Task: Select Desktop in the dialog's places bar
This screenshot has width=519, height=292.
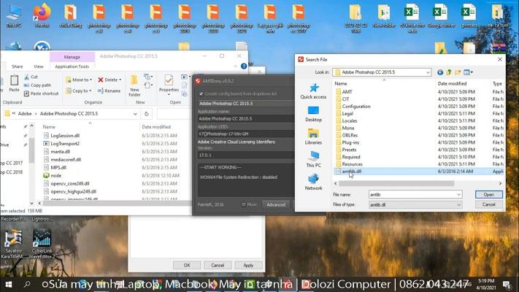Action: [313, 113]
